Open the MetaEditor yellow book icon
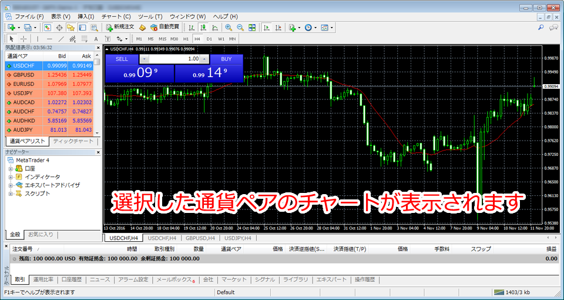564x300 pixels. 142,28
